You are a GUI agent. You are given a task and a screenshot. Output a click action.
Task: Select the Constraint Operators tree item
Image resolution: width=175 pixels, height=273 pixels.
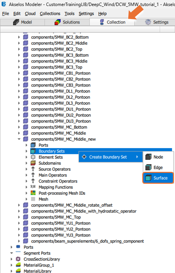58,181
